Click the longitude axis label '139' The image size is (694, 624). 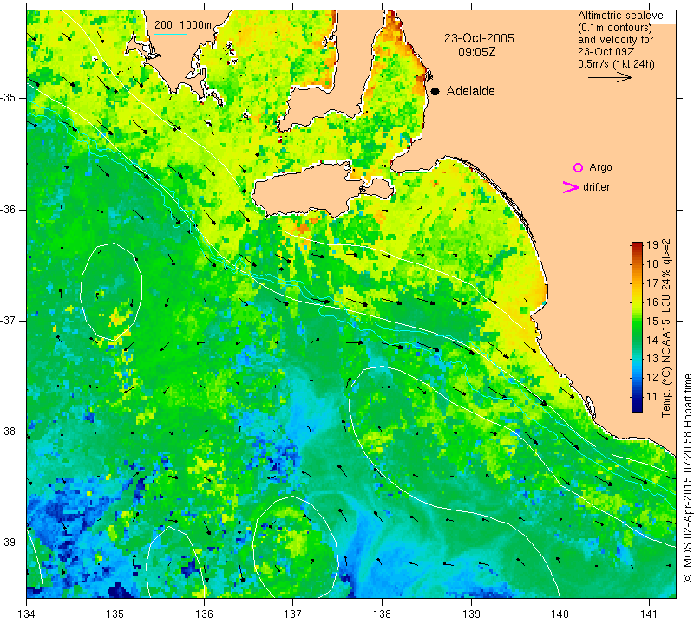click(471, 614)
